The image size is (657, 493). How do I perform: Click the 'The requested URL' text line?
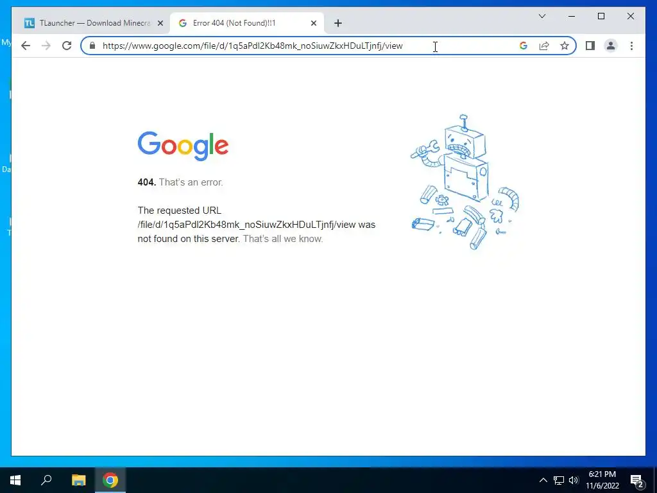180,211
